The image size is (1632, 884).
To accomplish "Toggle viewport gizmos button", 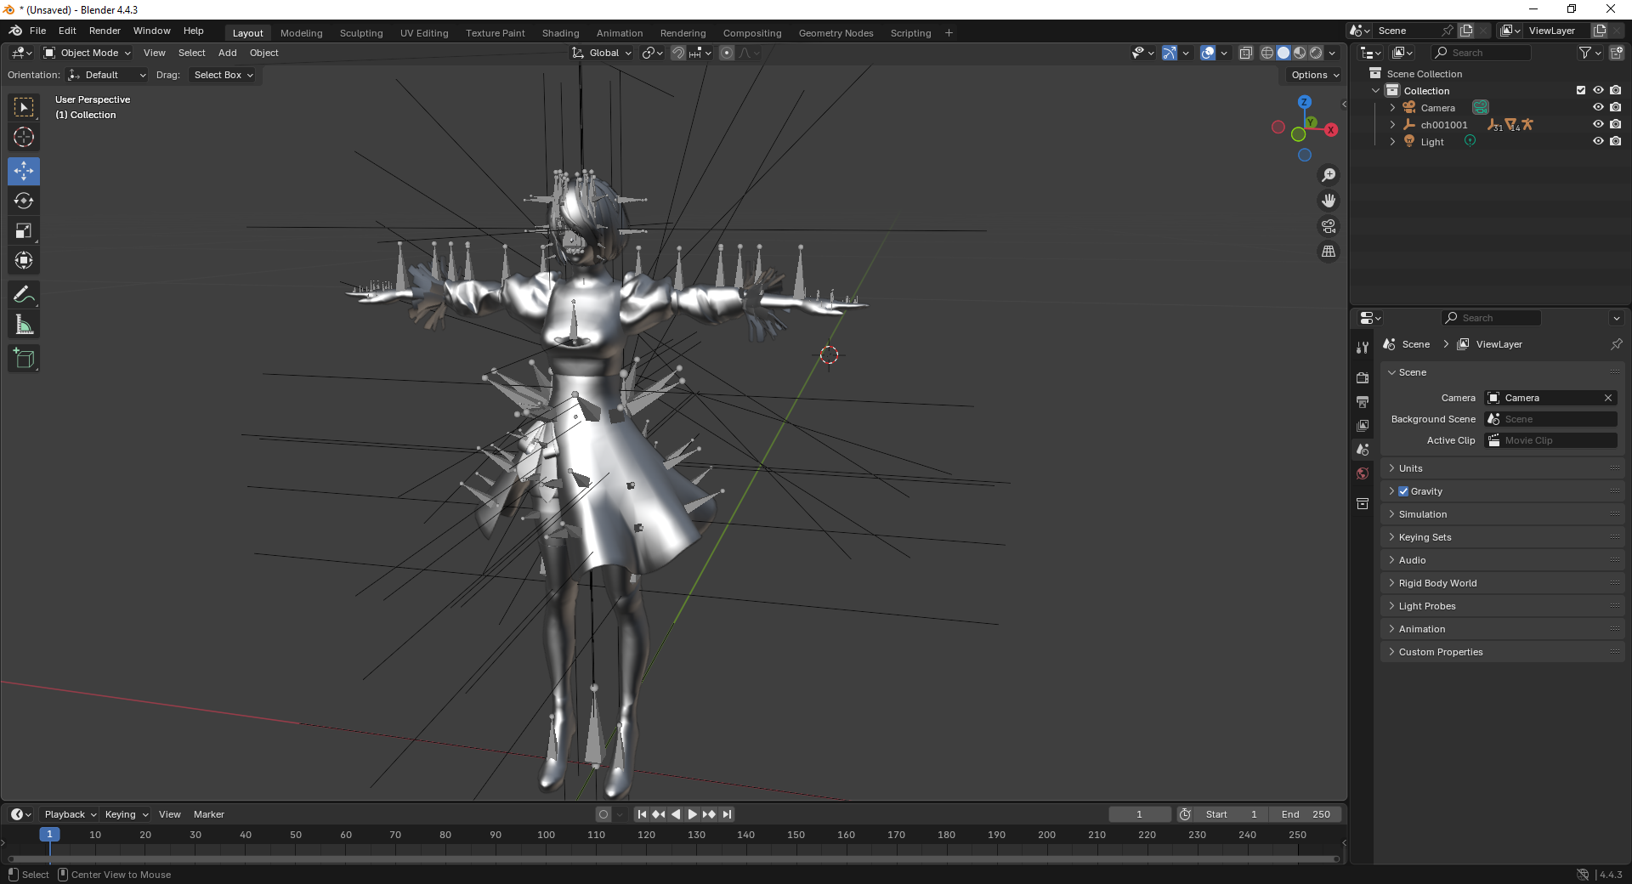I will [1170, 53].
